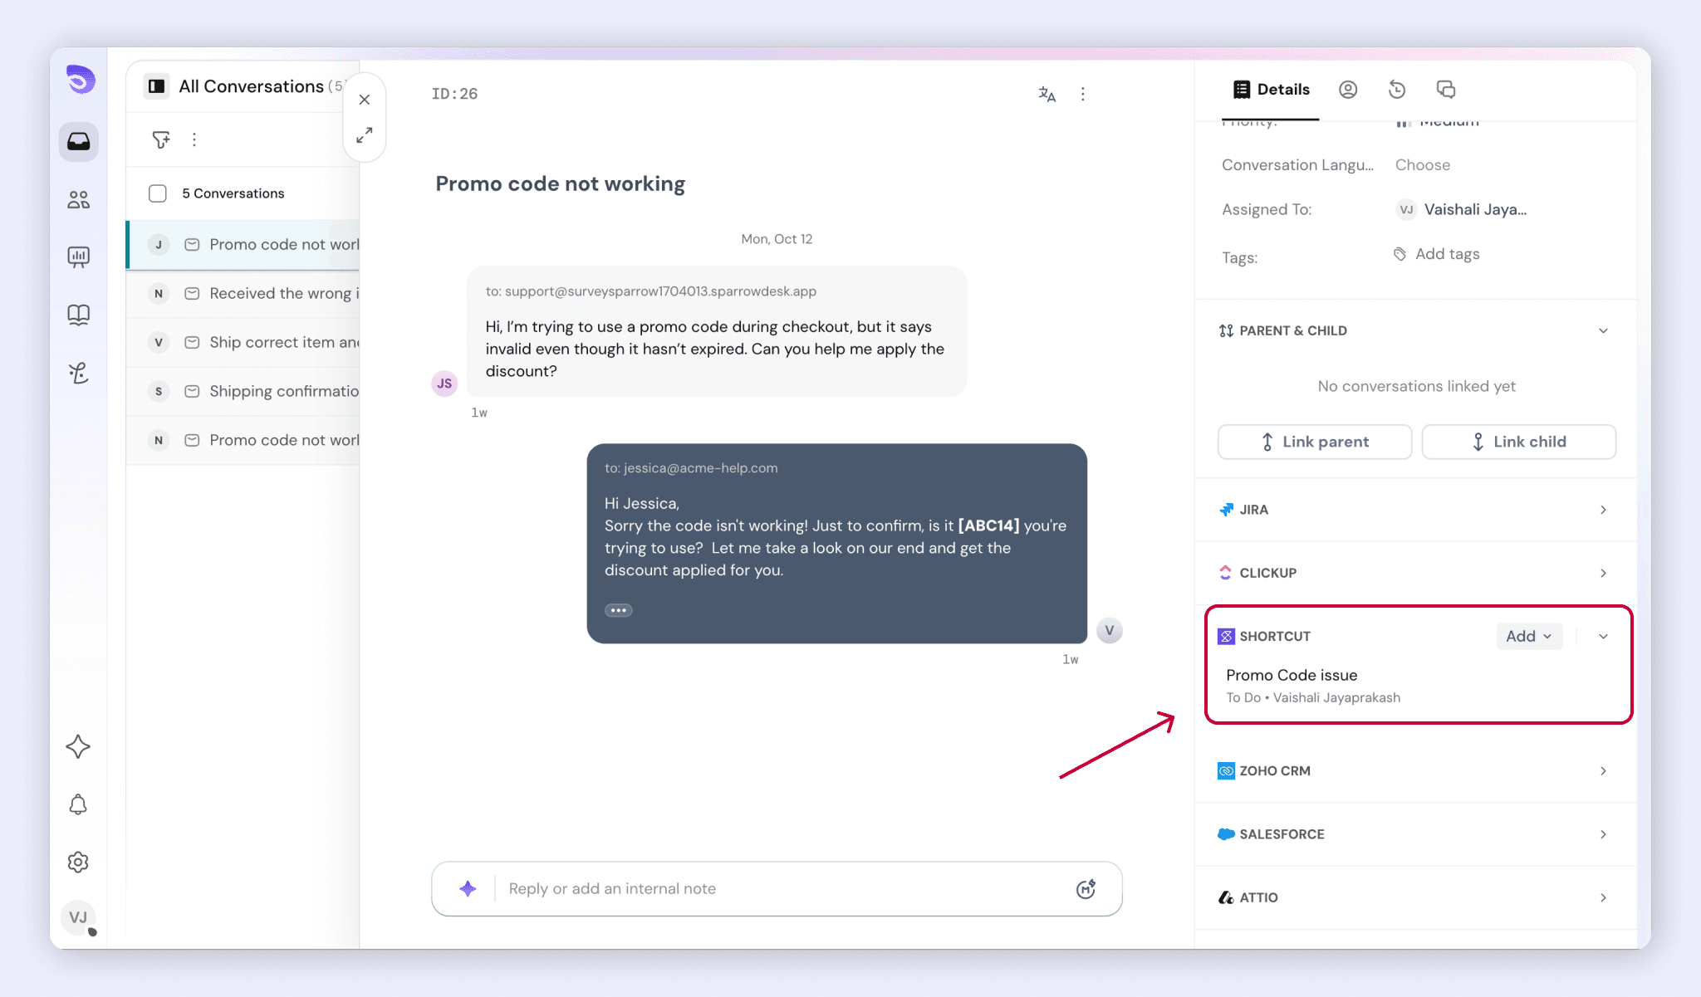Expand the ClickUp section
1701x997 pixels.
tap(1603, 573)
